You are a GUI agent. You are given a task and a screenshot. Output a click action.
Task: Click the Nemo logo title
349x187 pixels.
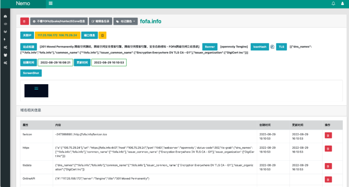point(23,3)
